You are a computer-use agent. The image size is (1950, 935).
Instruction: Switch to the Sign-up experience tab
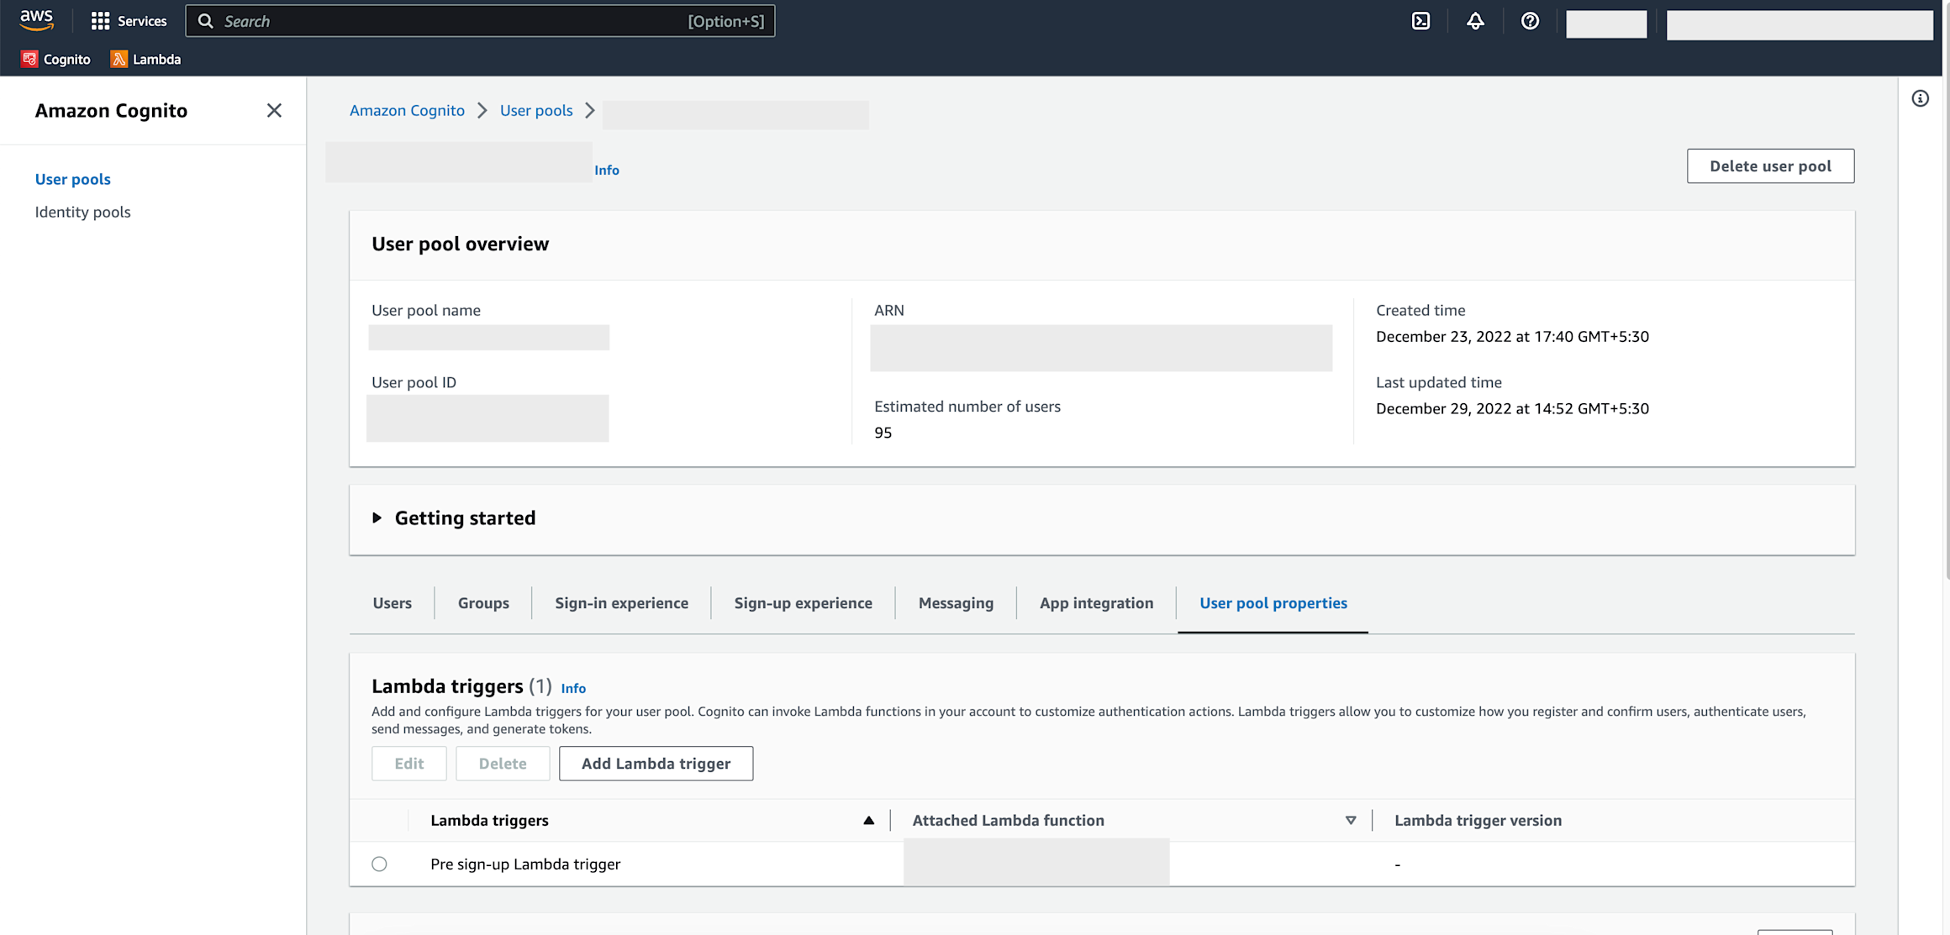[803, 603]
